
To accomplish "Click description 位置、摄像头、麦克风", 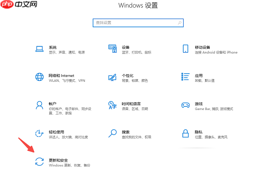I will (x=211, y=137).
